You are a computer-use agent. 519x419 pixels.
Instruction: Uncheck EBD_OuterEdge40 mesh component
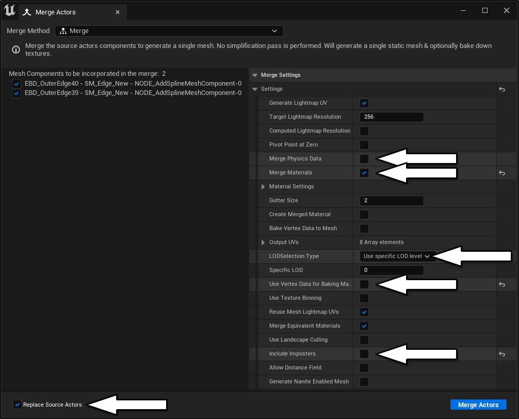point(17,84)
